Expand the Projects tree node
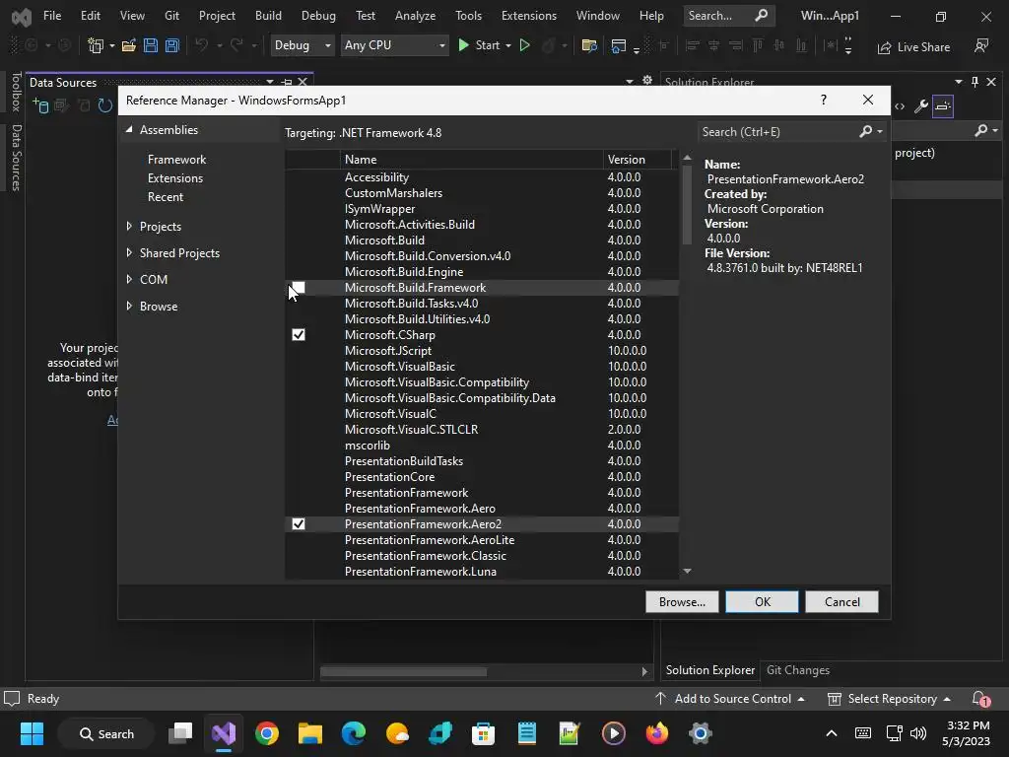The width and height of the screenshot is (1009, 757). (129, 226)
